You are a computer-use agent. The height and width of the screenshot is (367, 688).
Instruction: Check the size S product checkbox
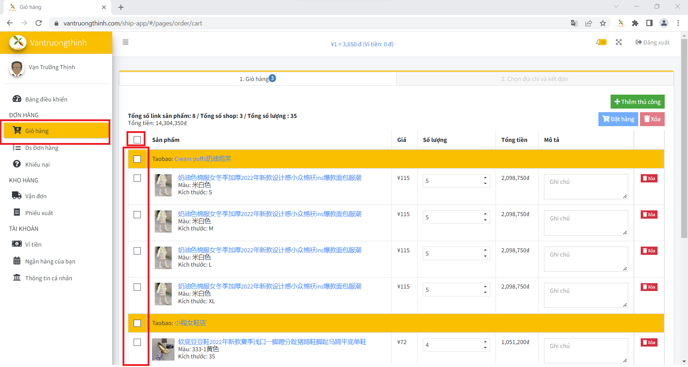137,178
